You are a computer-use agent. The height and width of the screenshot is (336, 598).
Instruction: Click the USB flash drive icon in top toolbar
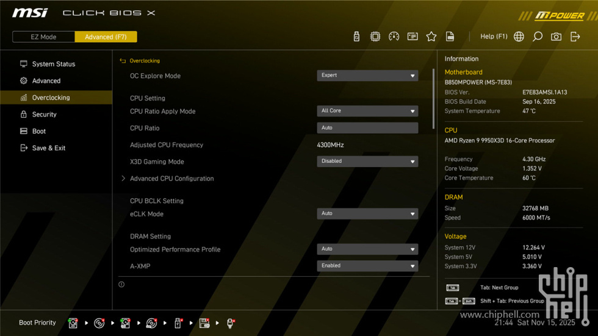(x=356, y=37)
